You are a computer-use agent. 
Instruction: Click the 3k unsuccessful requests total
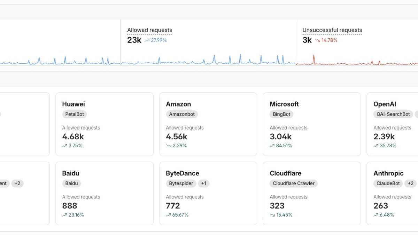(307, 40)
